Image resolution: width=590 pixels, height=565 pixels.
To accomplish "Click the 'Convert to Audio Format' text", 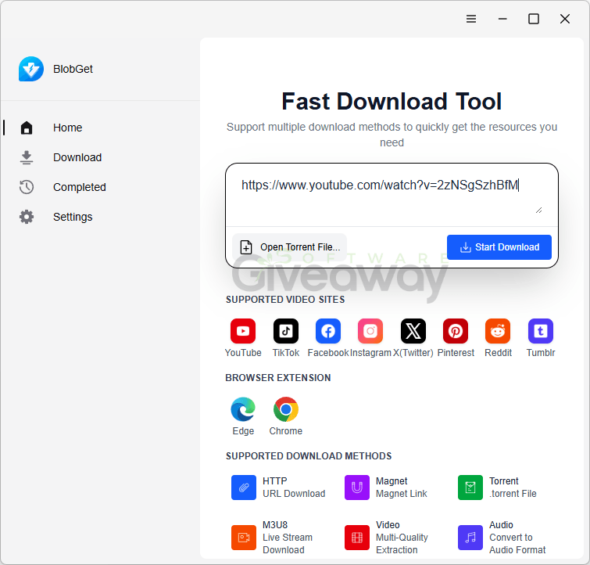I will tap(517, 544).
